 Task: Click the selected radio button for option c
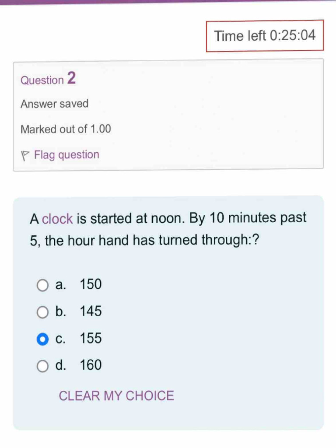point(42,339)
